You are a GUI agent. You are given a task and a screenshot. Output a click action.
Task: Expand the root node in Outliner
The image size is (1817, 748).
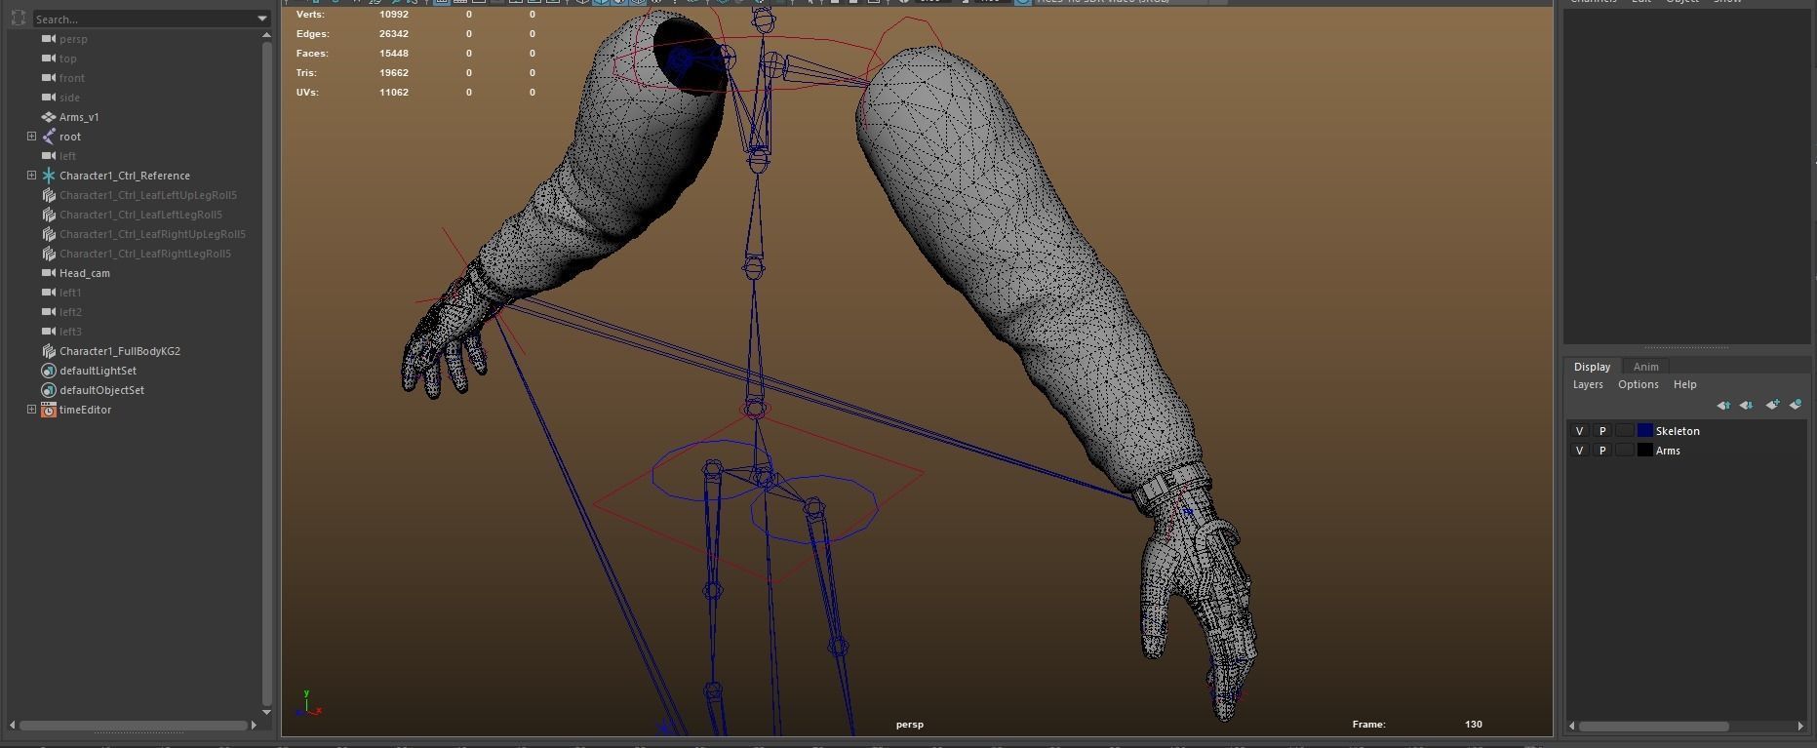click(x=31, y=137)
